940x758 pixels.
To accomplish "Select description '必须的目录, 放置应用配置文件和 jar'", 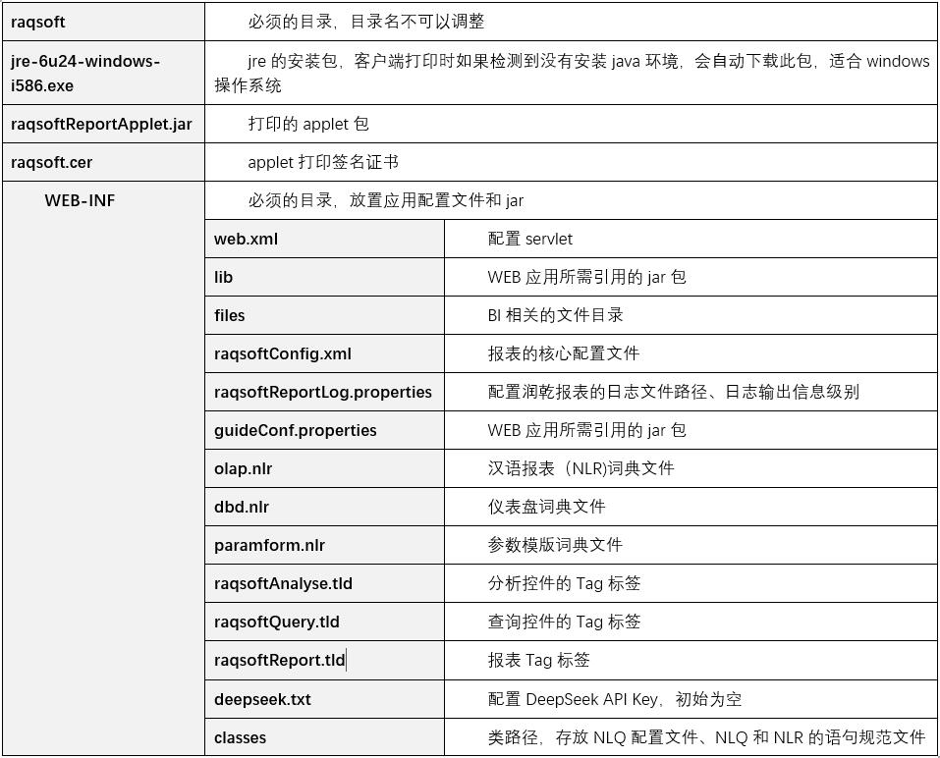I will (x=385, y=200).
